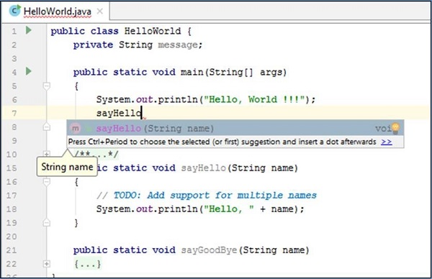
Task: Click line number 18 in the gutter
Action: pos(12,209)
